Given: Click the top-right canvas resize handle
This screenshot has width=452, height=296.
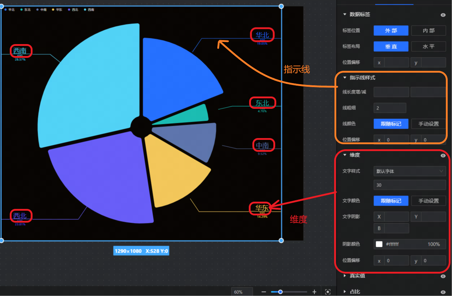Looking at the screenshot, I should click(x=281, y=6).
